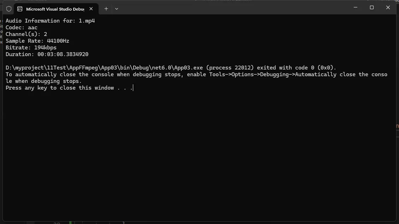The width and height of the screenshot is (399, 224).
Task: Click the administrator shield icon in title bar
Action: [x=9, y=9]
